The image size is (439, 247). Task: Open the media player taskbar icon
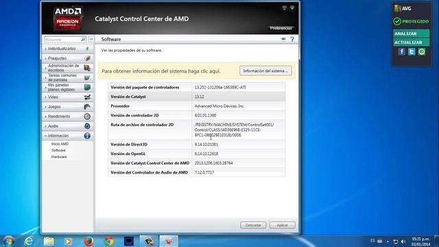[x=69, y=241]
